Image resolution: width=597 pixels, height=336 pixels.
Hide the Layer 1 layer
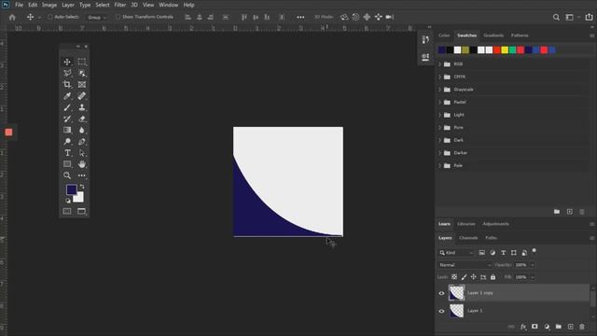(441, 311)
